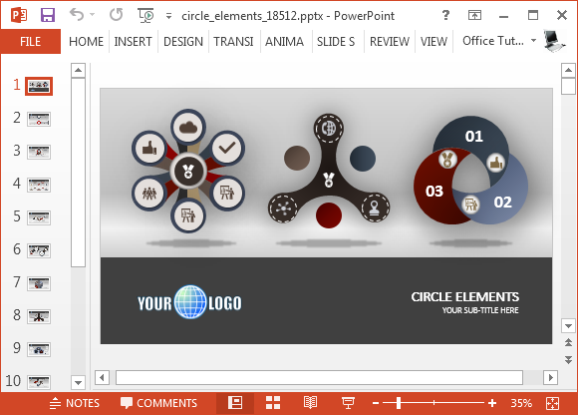This screenshot has height=415, width=578.
Task: Undo the last action
Action: pyautogui.click(x=77, y=15)
